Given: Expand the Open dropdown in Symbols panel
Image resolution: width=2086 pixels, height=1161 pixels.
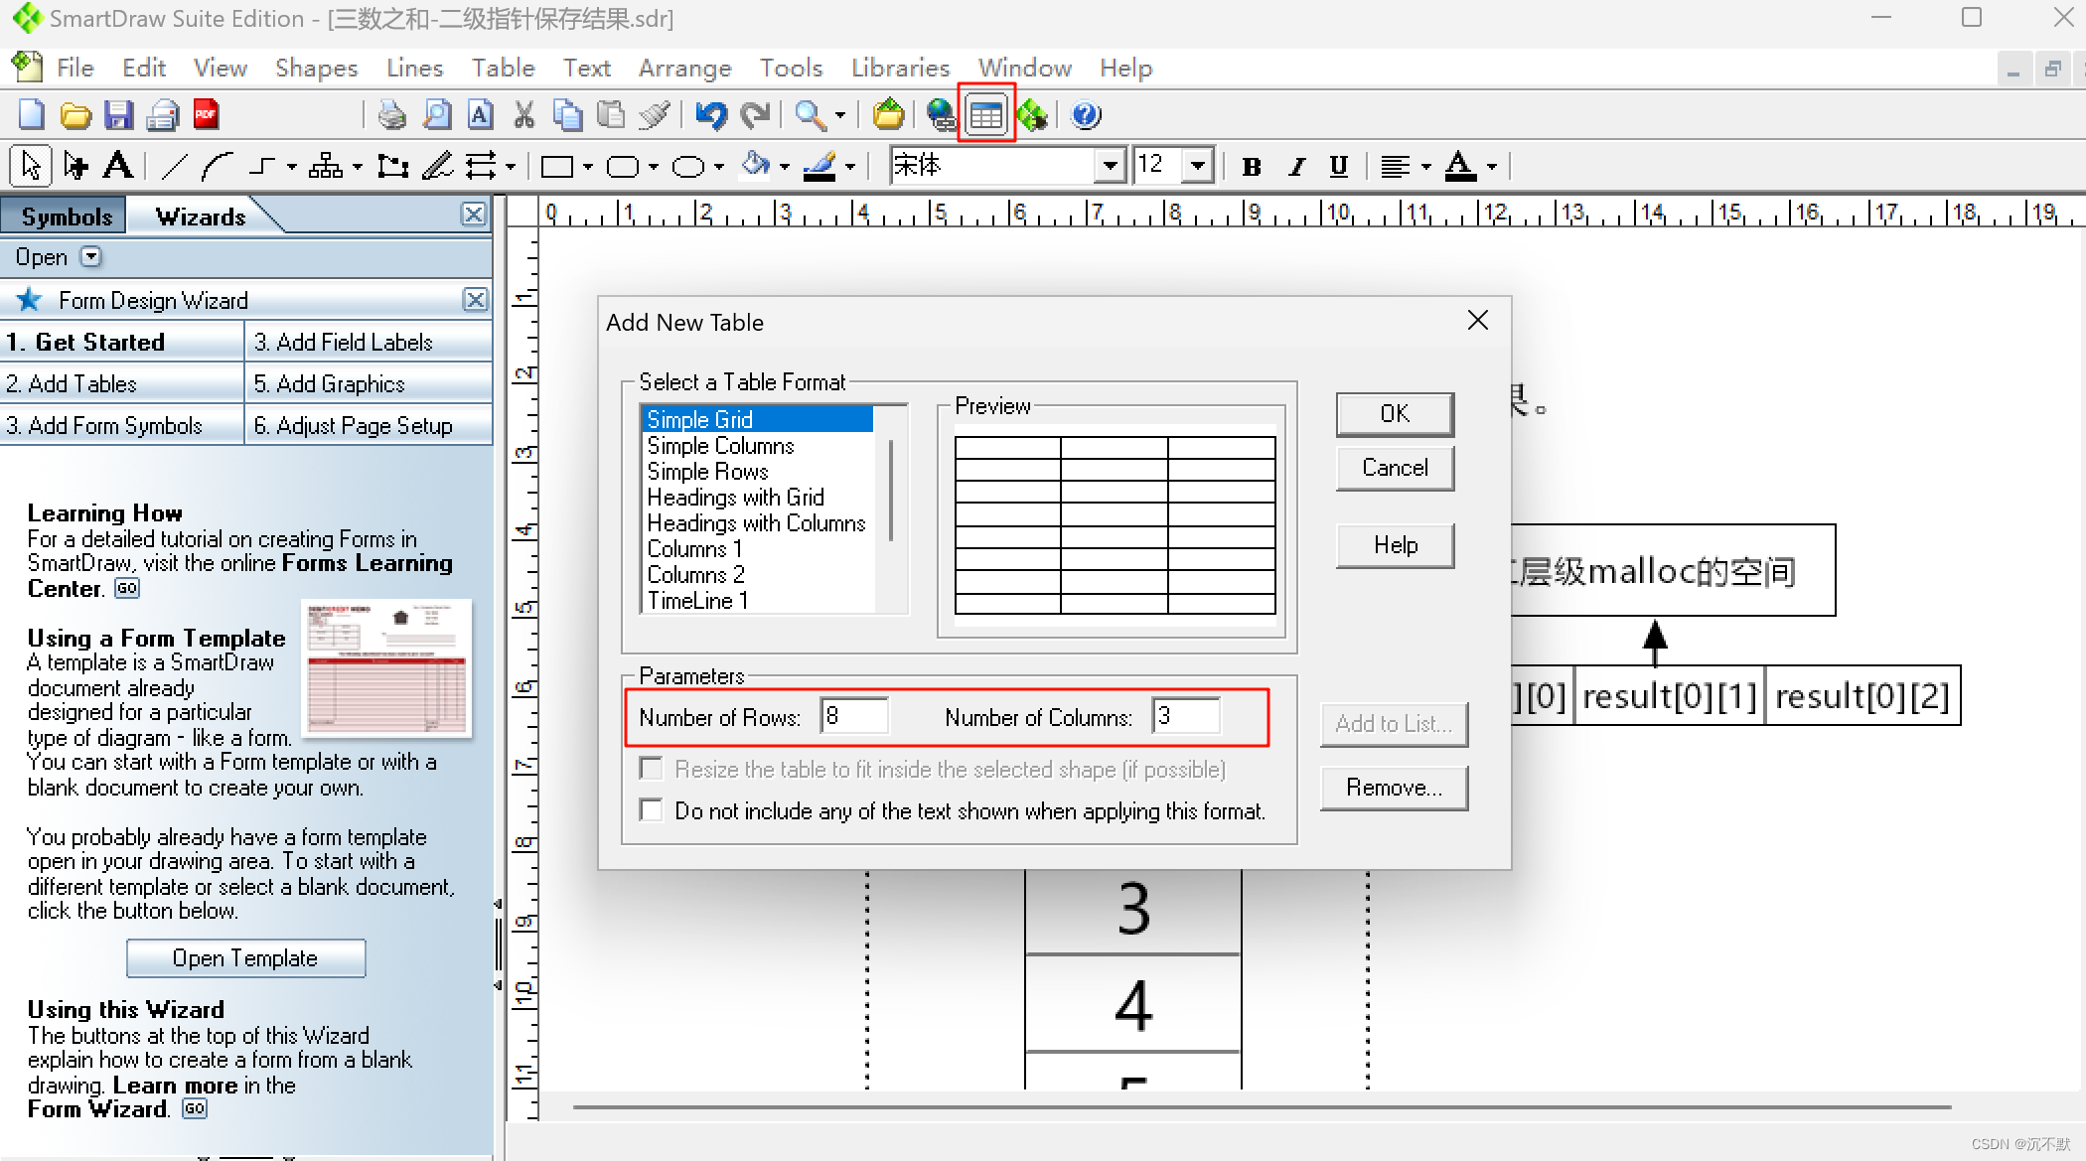Looking at the screenshot, I should (x=88, y=257).
